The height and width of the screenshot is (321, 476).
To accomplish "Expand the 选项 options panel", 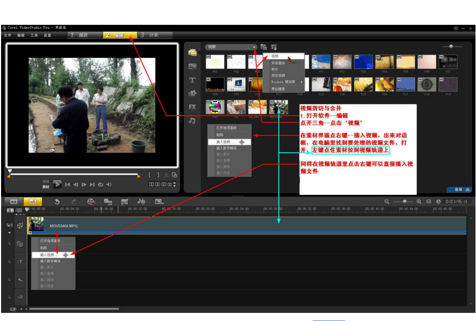I will (x=460, y=190).
